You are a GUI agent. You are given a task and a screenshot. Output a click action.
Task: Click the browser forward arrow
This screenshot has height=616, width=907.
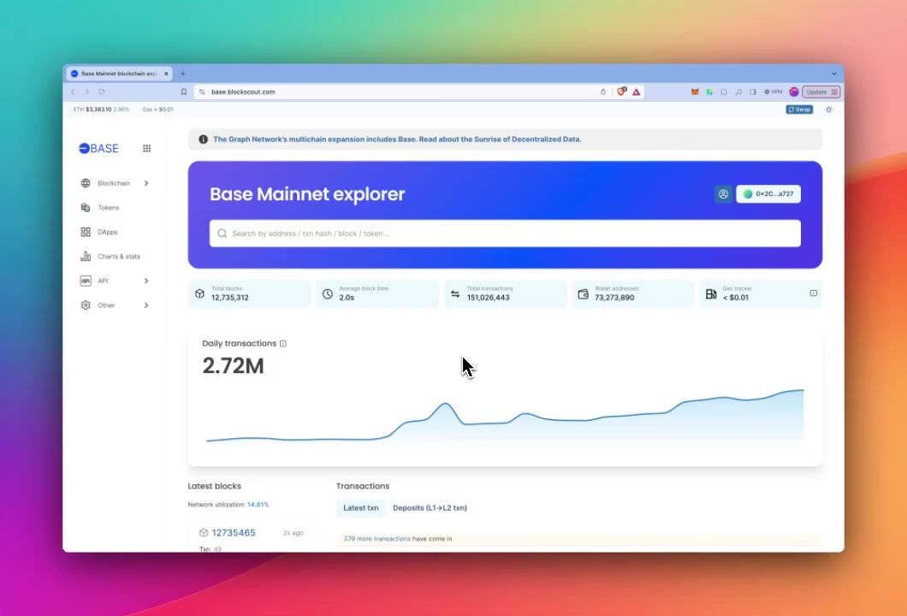point(87,92)
